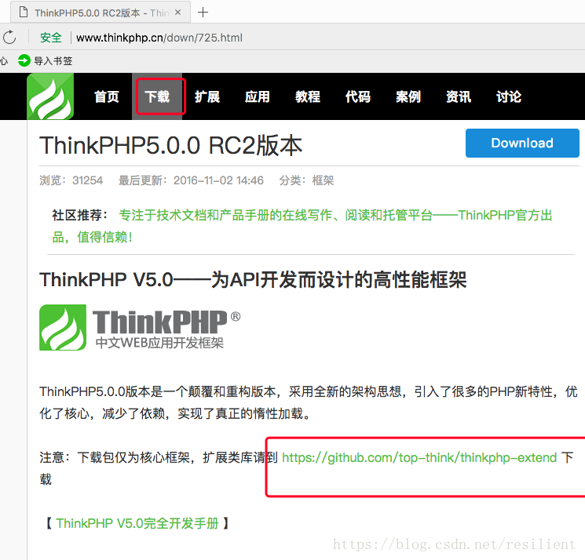The image size is (585, 560).
Task: Click the 最后更新：2016-11-02 14:46 text
Action: (191, 180)
